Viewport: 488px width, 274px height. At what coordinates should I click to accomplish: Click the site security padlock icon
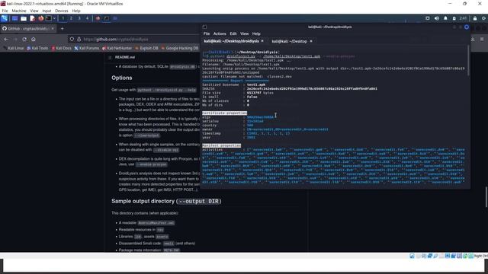(x=79, y=39)
